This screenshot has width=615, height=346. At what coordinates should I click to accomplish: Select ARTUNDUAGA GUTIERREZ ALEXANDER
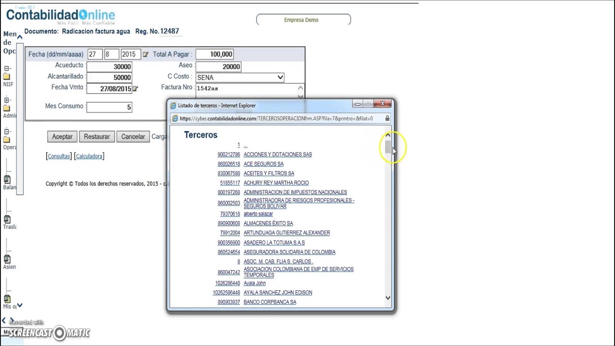[x=286, y=233]
